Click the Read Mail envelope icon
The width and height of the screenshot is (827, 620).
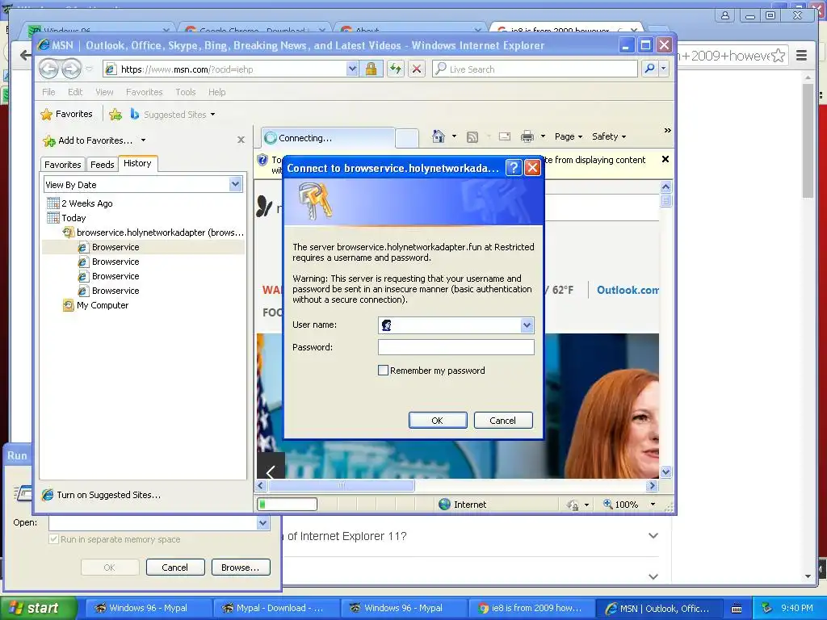(505, 136)
